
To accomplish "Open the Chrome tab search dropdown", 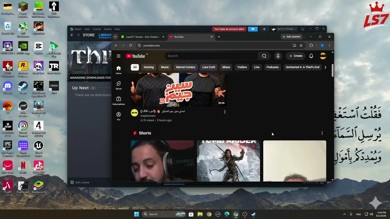I will coord(115,37).
